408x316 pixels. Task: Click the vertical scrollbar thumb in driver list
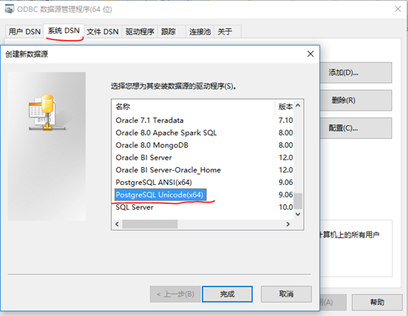(x=298, y=200)
